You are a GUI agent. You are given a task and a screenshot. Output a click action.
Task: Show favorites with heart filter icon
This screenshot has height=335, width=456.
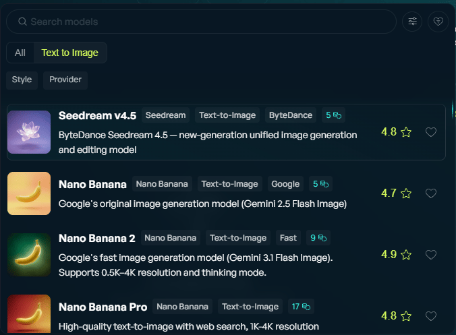click(x=438, y=22)
